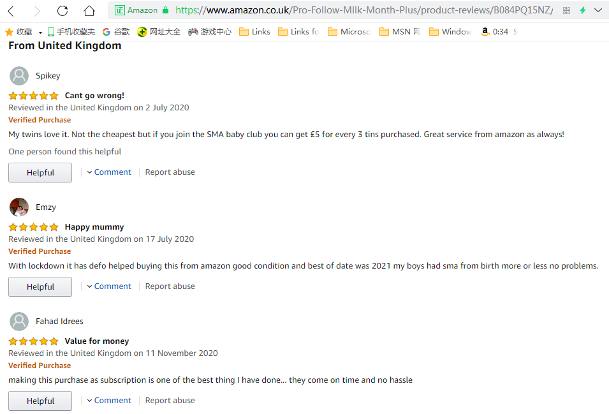Click the QR code icon in address bar
609x414 pixels.
click(567, 10)
